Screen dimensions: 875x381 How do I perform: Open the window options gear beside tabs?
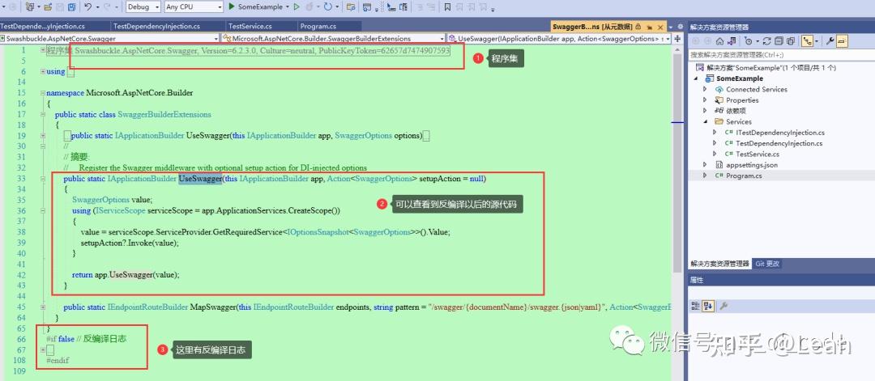(681, 27)
